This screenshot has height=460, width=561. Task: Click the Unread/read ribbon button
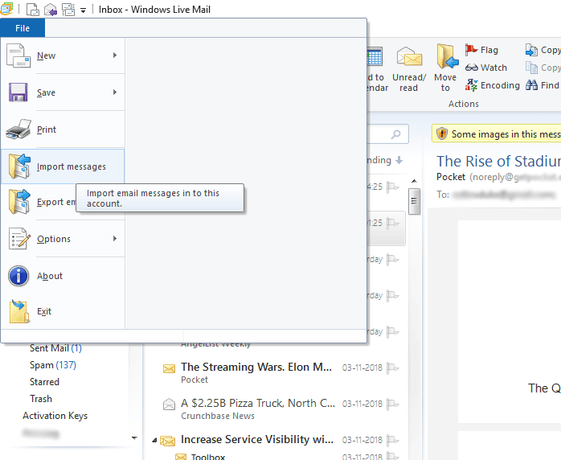(409, 68)
